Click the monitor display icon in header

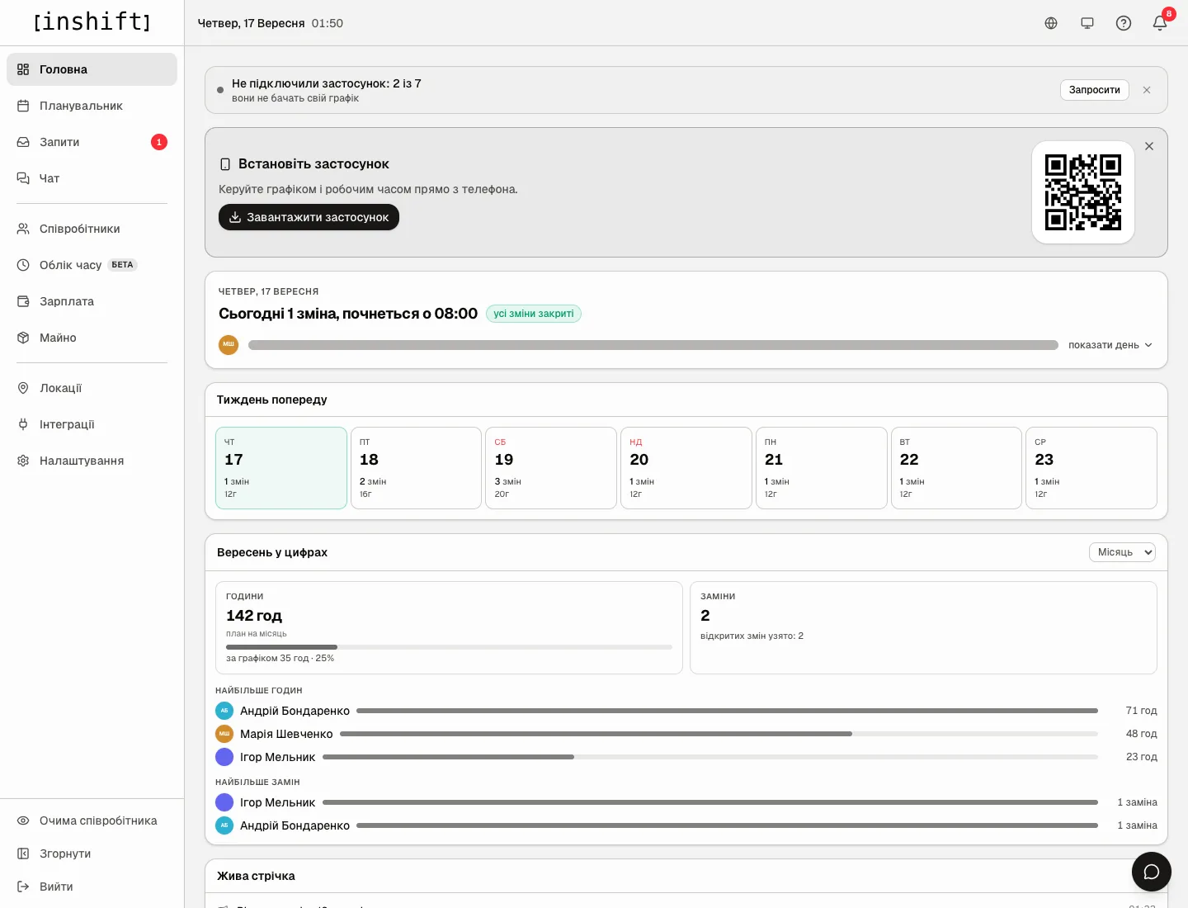click(x=1087, y=23)
